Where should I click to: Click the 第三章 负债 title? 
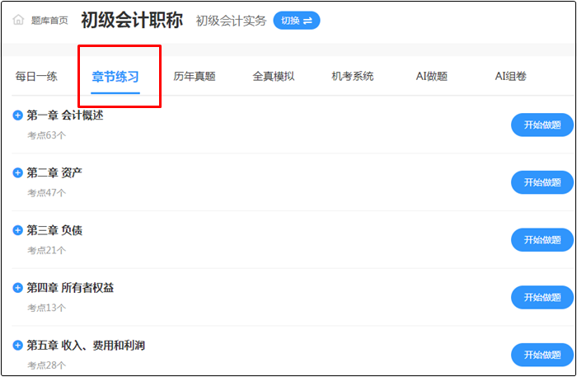coord(54,230)
